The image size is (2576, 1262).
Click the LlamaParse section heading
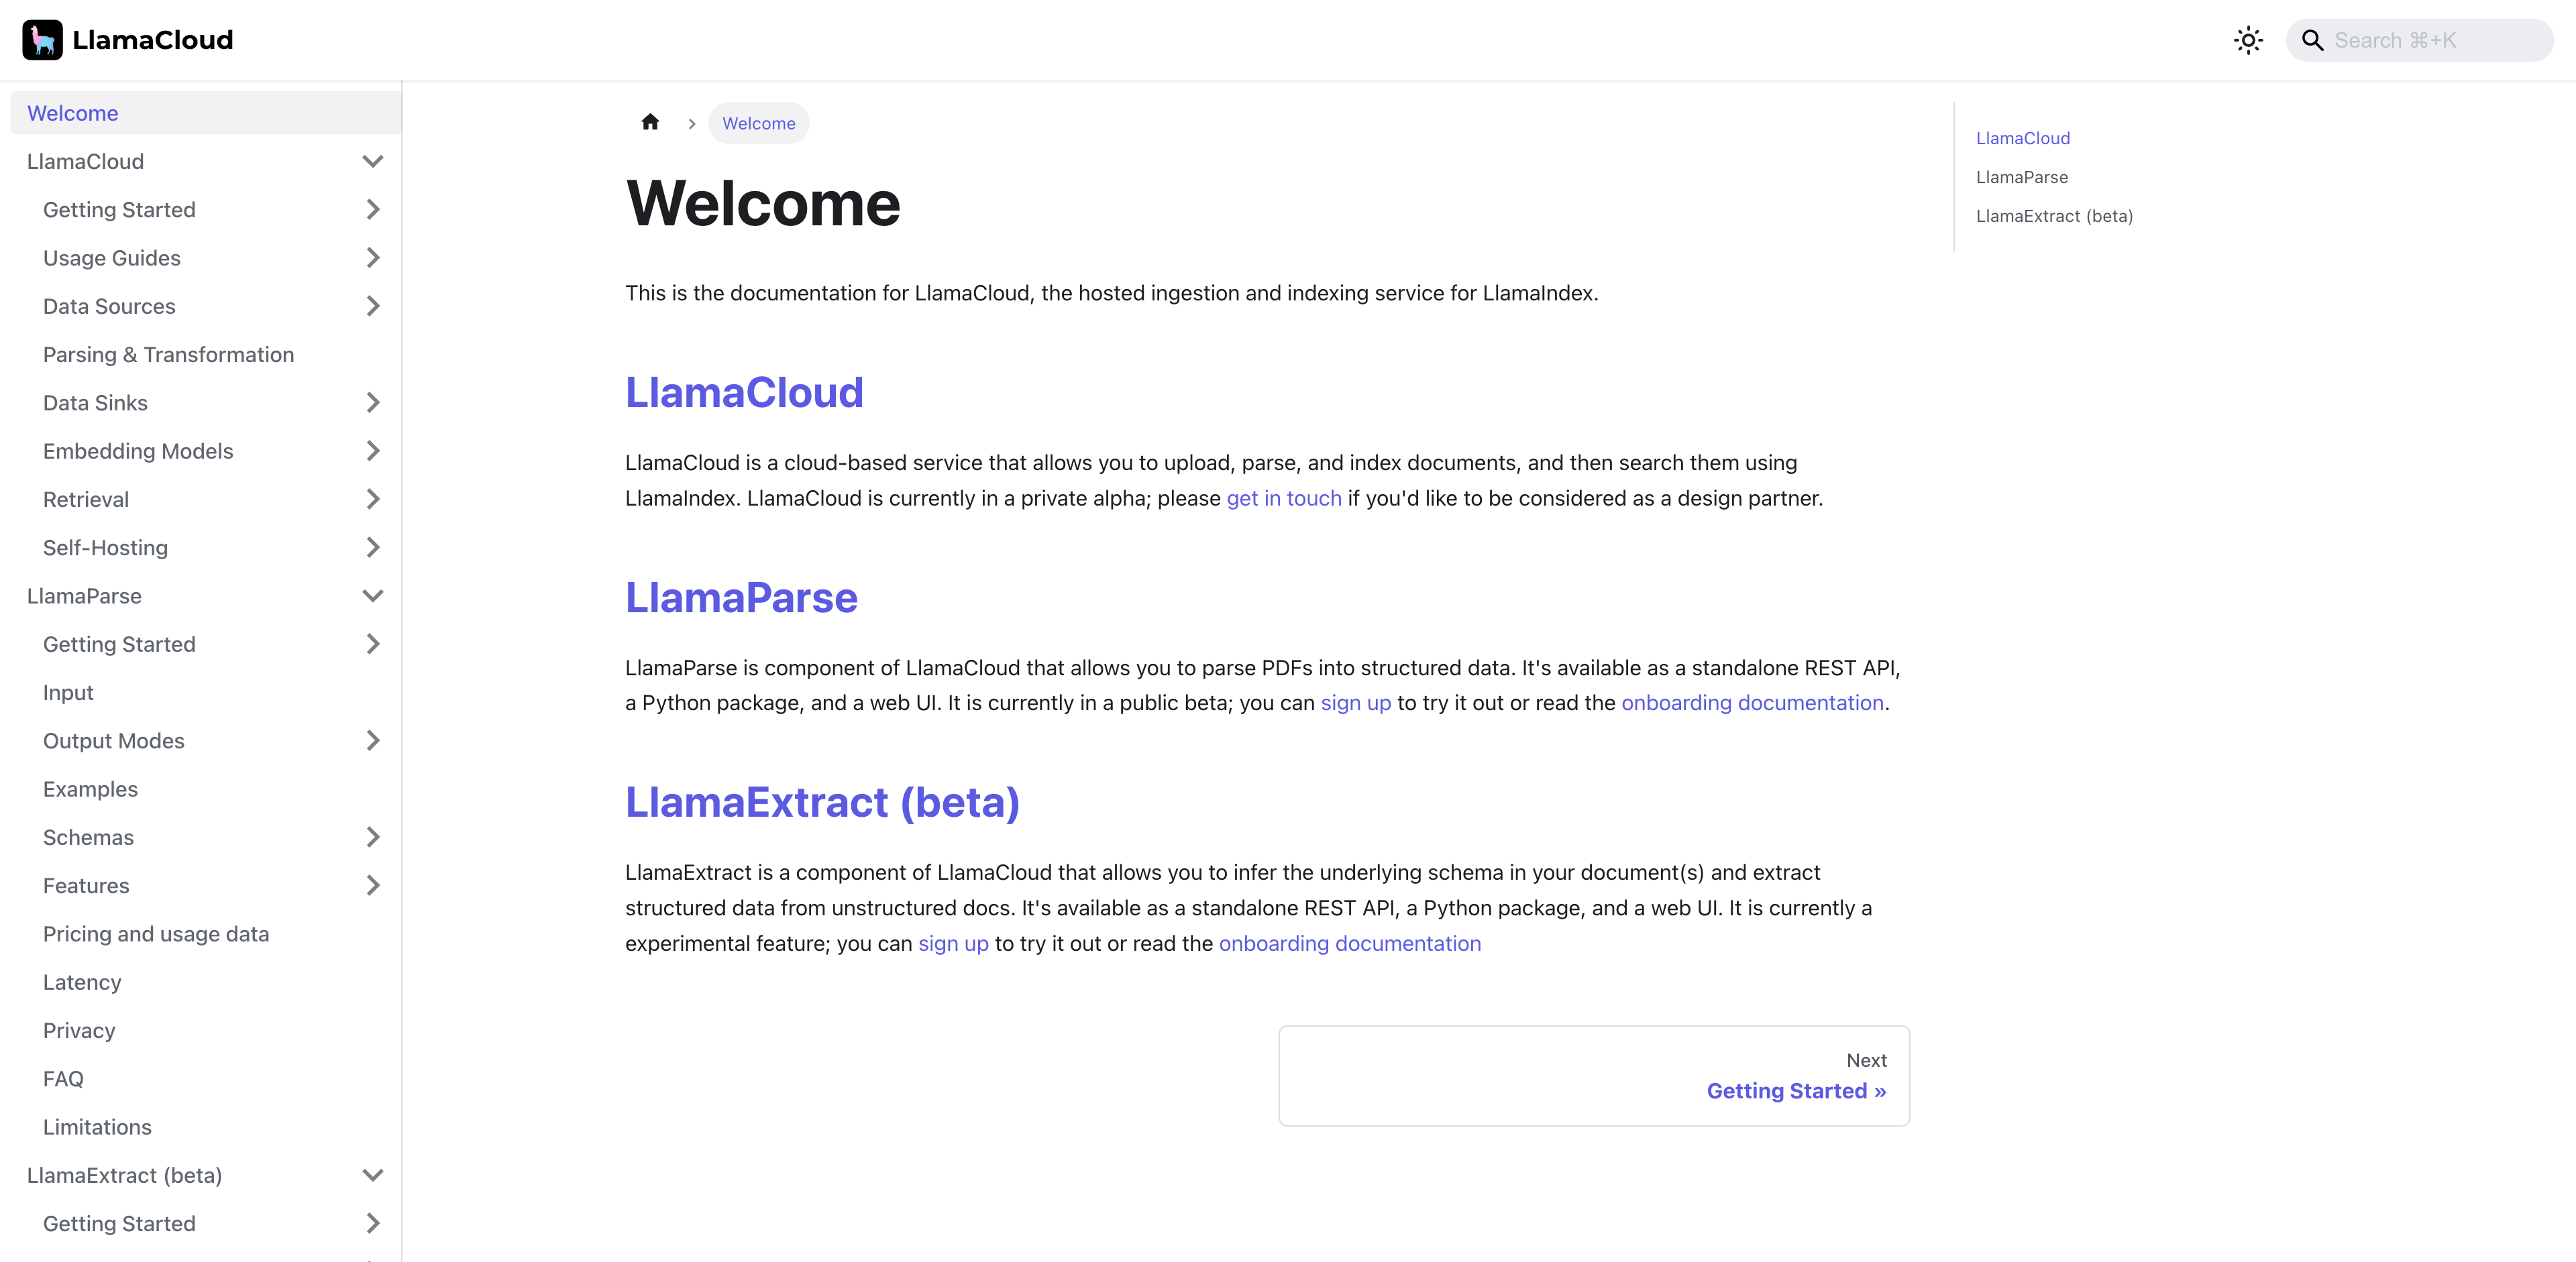point(741,597)
